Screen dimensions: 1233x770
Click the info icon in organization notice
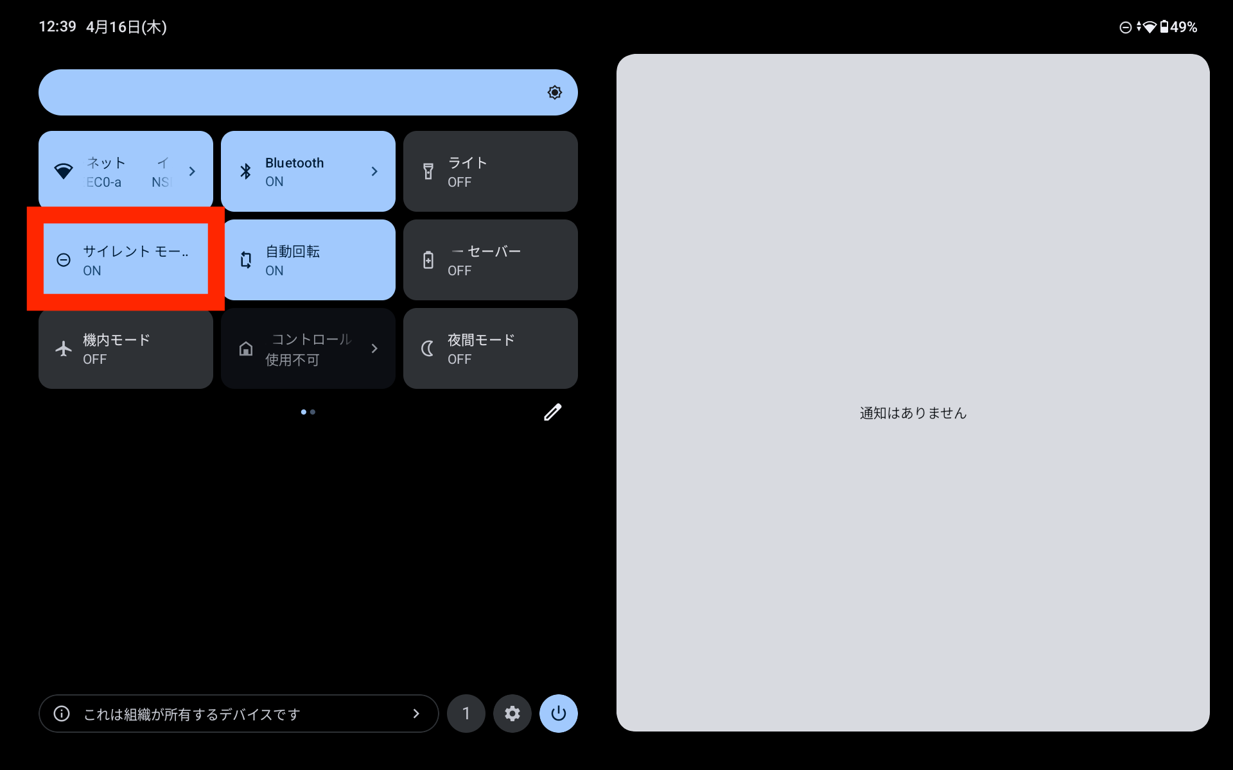point(62,714)
